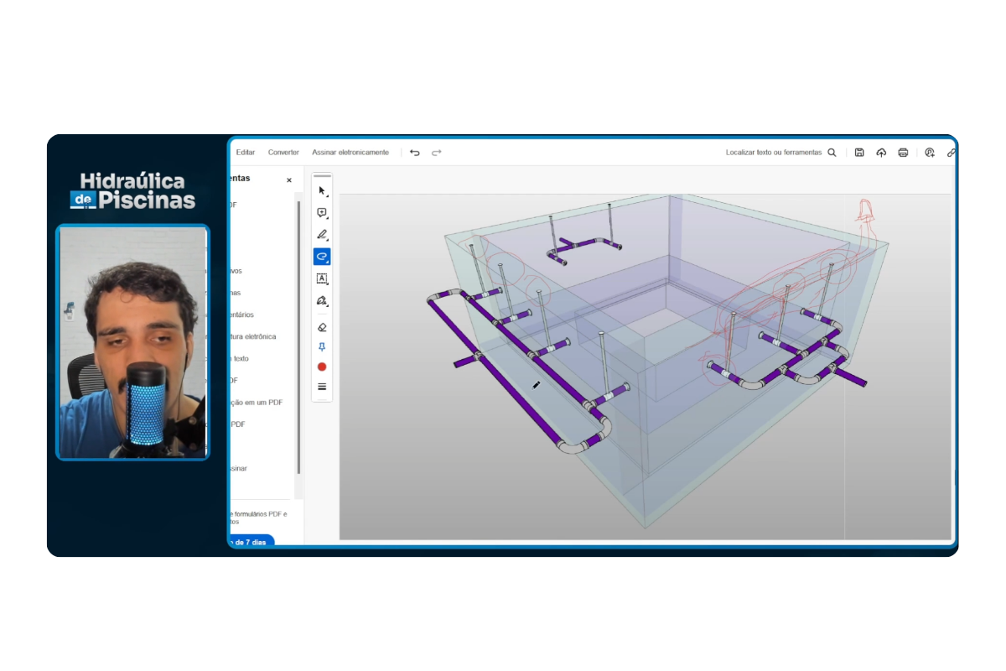Open the line thickness options
Viewport: 1006px width, 671px height.
click(322, 387)
